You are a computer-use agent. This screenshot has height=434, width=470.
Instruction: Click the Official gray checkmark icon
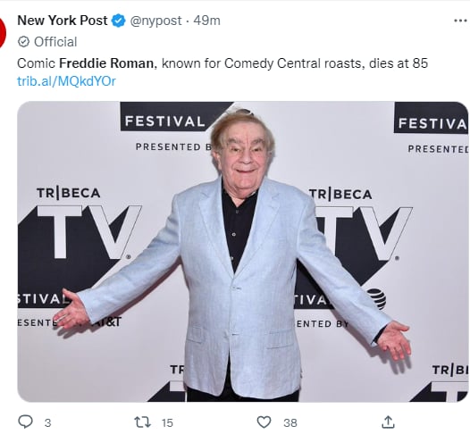tap(23, 42)
